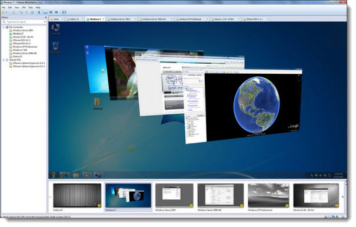Click the Send Ctrl+Alt+Del toolbar icon
Viewport: 356px width, 227px height.
click(x=14, y=12)
